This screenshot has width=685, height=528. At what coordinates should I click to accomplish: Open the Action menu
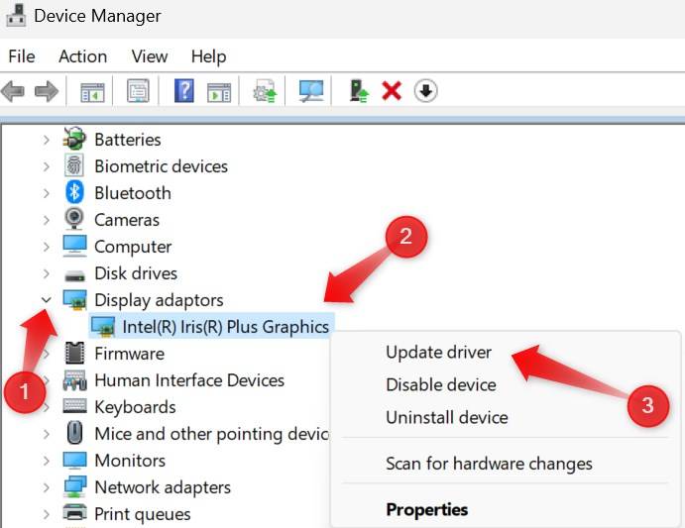pos(83,56)
